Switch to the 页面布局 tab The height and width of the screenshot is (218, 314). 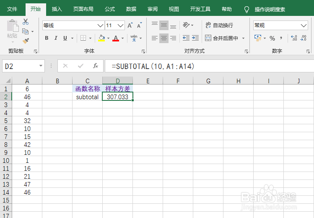coord(83,9)
